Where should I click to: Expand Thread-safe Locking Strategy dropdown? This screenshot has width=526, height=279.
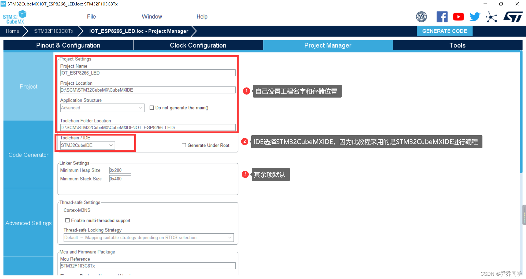tap(148, 237)
